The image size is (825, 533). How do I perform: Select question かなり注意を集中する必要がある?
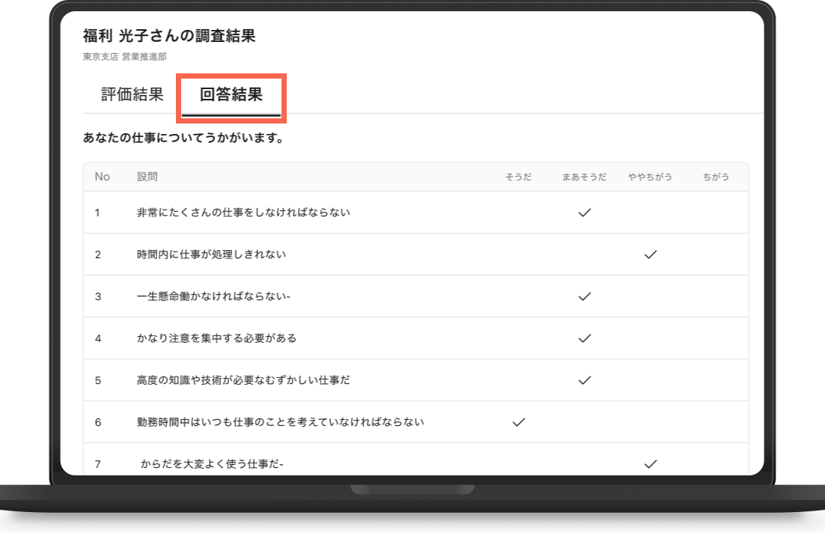[x=217, y=338]
